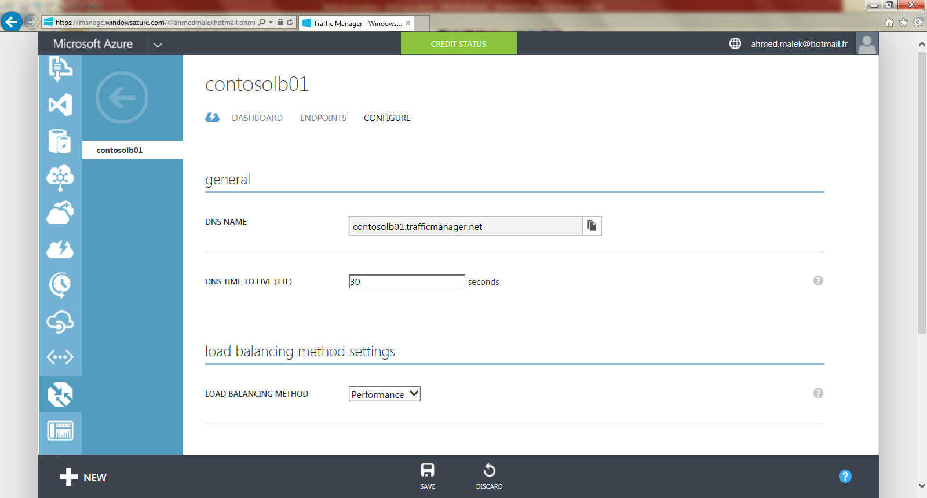927x498 pixels.
Task: Open the cloud with arrow sidebar icon
Action: [60, 213]
